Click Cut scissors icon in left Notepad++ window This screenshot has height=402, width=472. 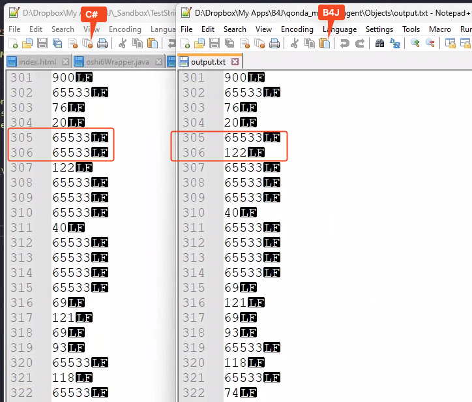122,43
